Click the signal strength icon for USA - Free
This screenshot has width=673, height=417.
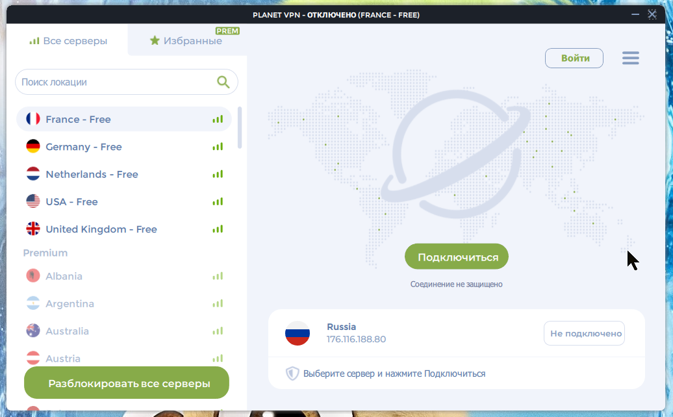[218, 201]
